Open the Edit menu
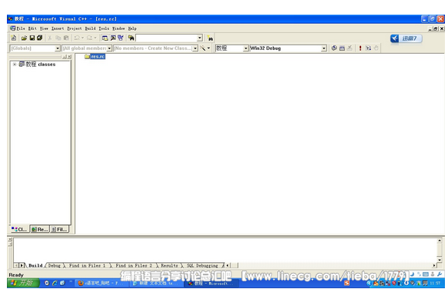The image size is (448, 289). tap(32, 28)
